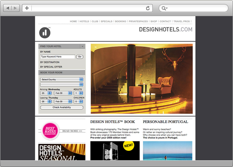Image resolution: width=233 pixels, height=167 pixels.
Task: Open the leaving month dropdown Feb 09
Action: [63, 102]
